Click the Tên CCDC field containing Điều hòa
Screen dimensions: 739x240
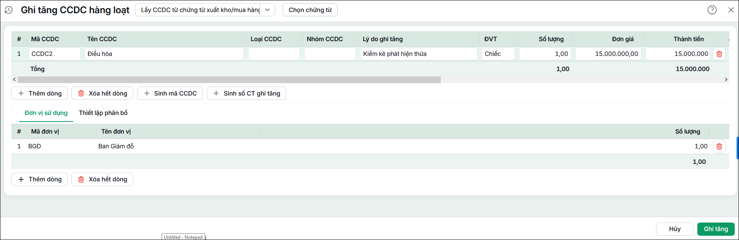point(164,54)
